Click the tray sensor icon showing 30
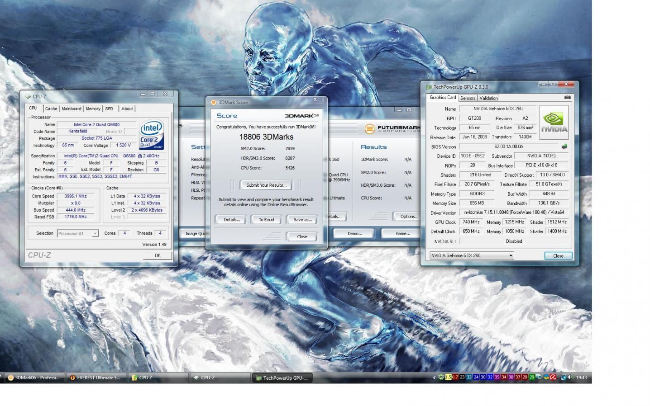This screenshot has width=650, height=406. point(483,377)
